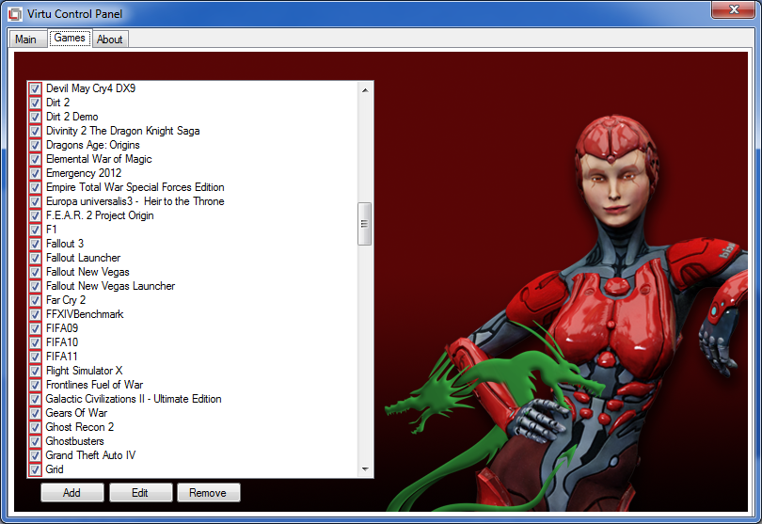762x524 pixels.
Task: Disable the Grand Theft Auto IV checkbox
Action: pyautogui.click(x=35, y=455)
